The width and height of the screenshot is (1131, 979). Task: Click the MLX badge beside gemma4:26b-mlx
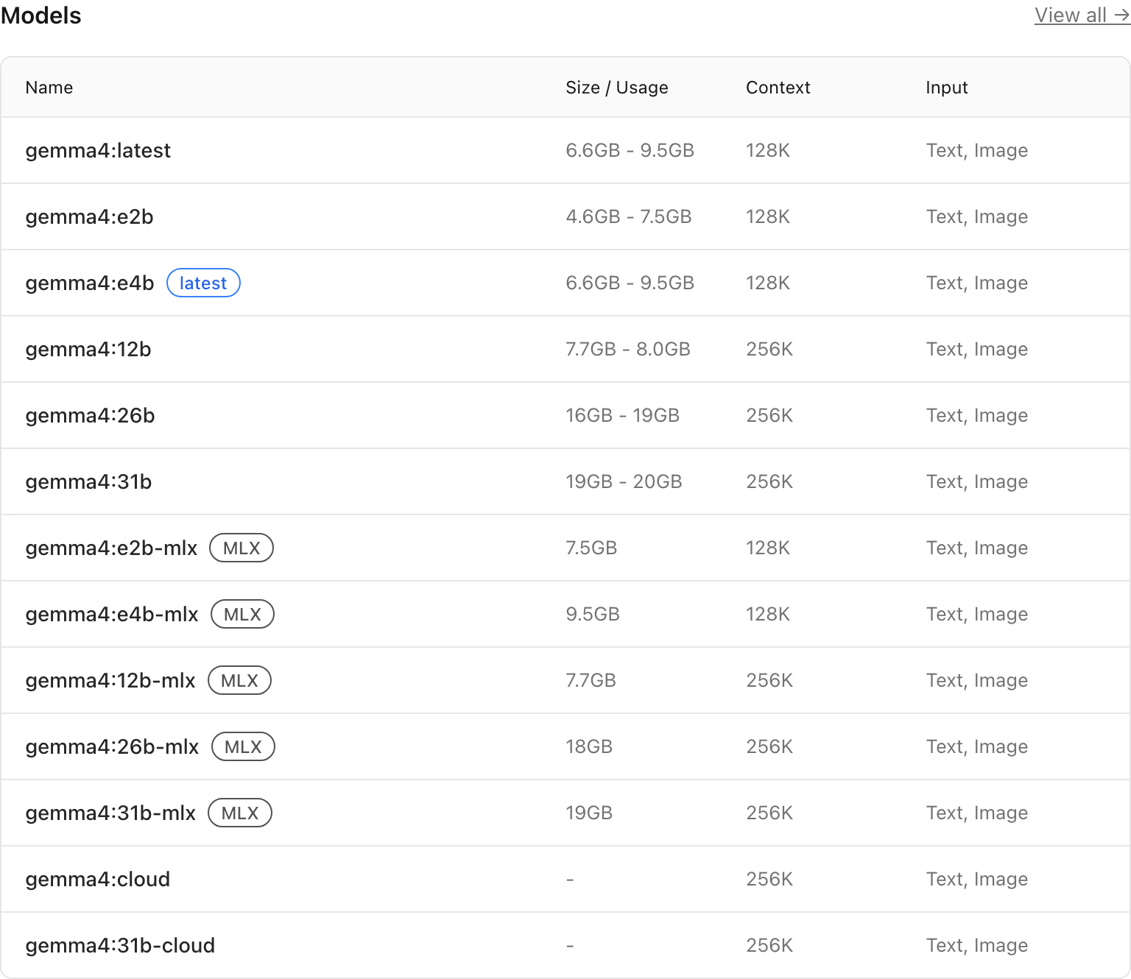[x=243, y=746]
